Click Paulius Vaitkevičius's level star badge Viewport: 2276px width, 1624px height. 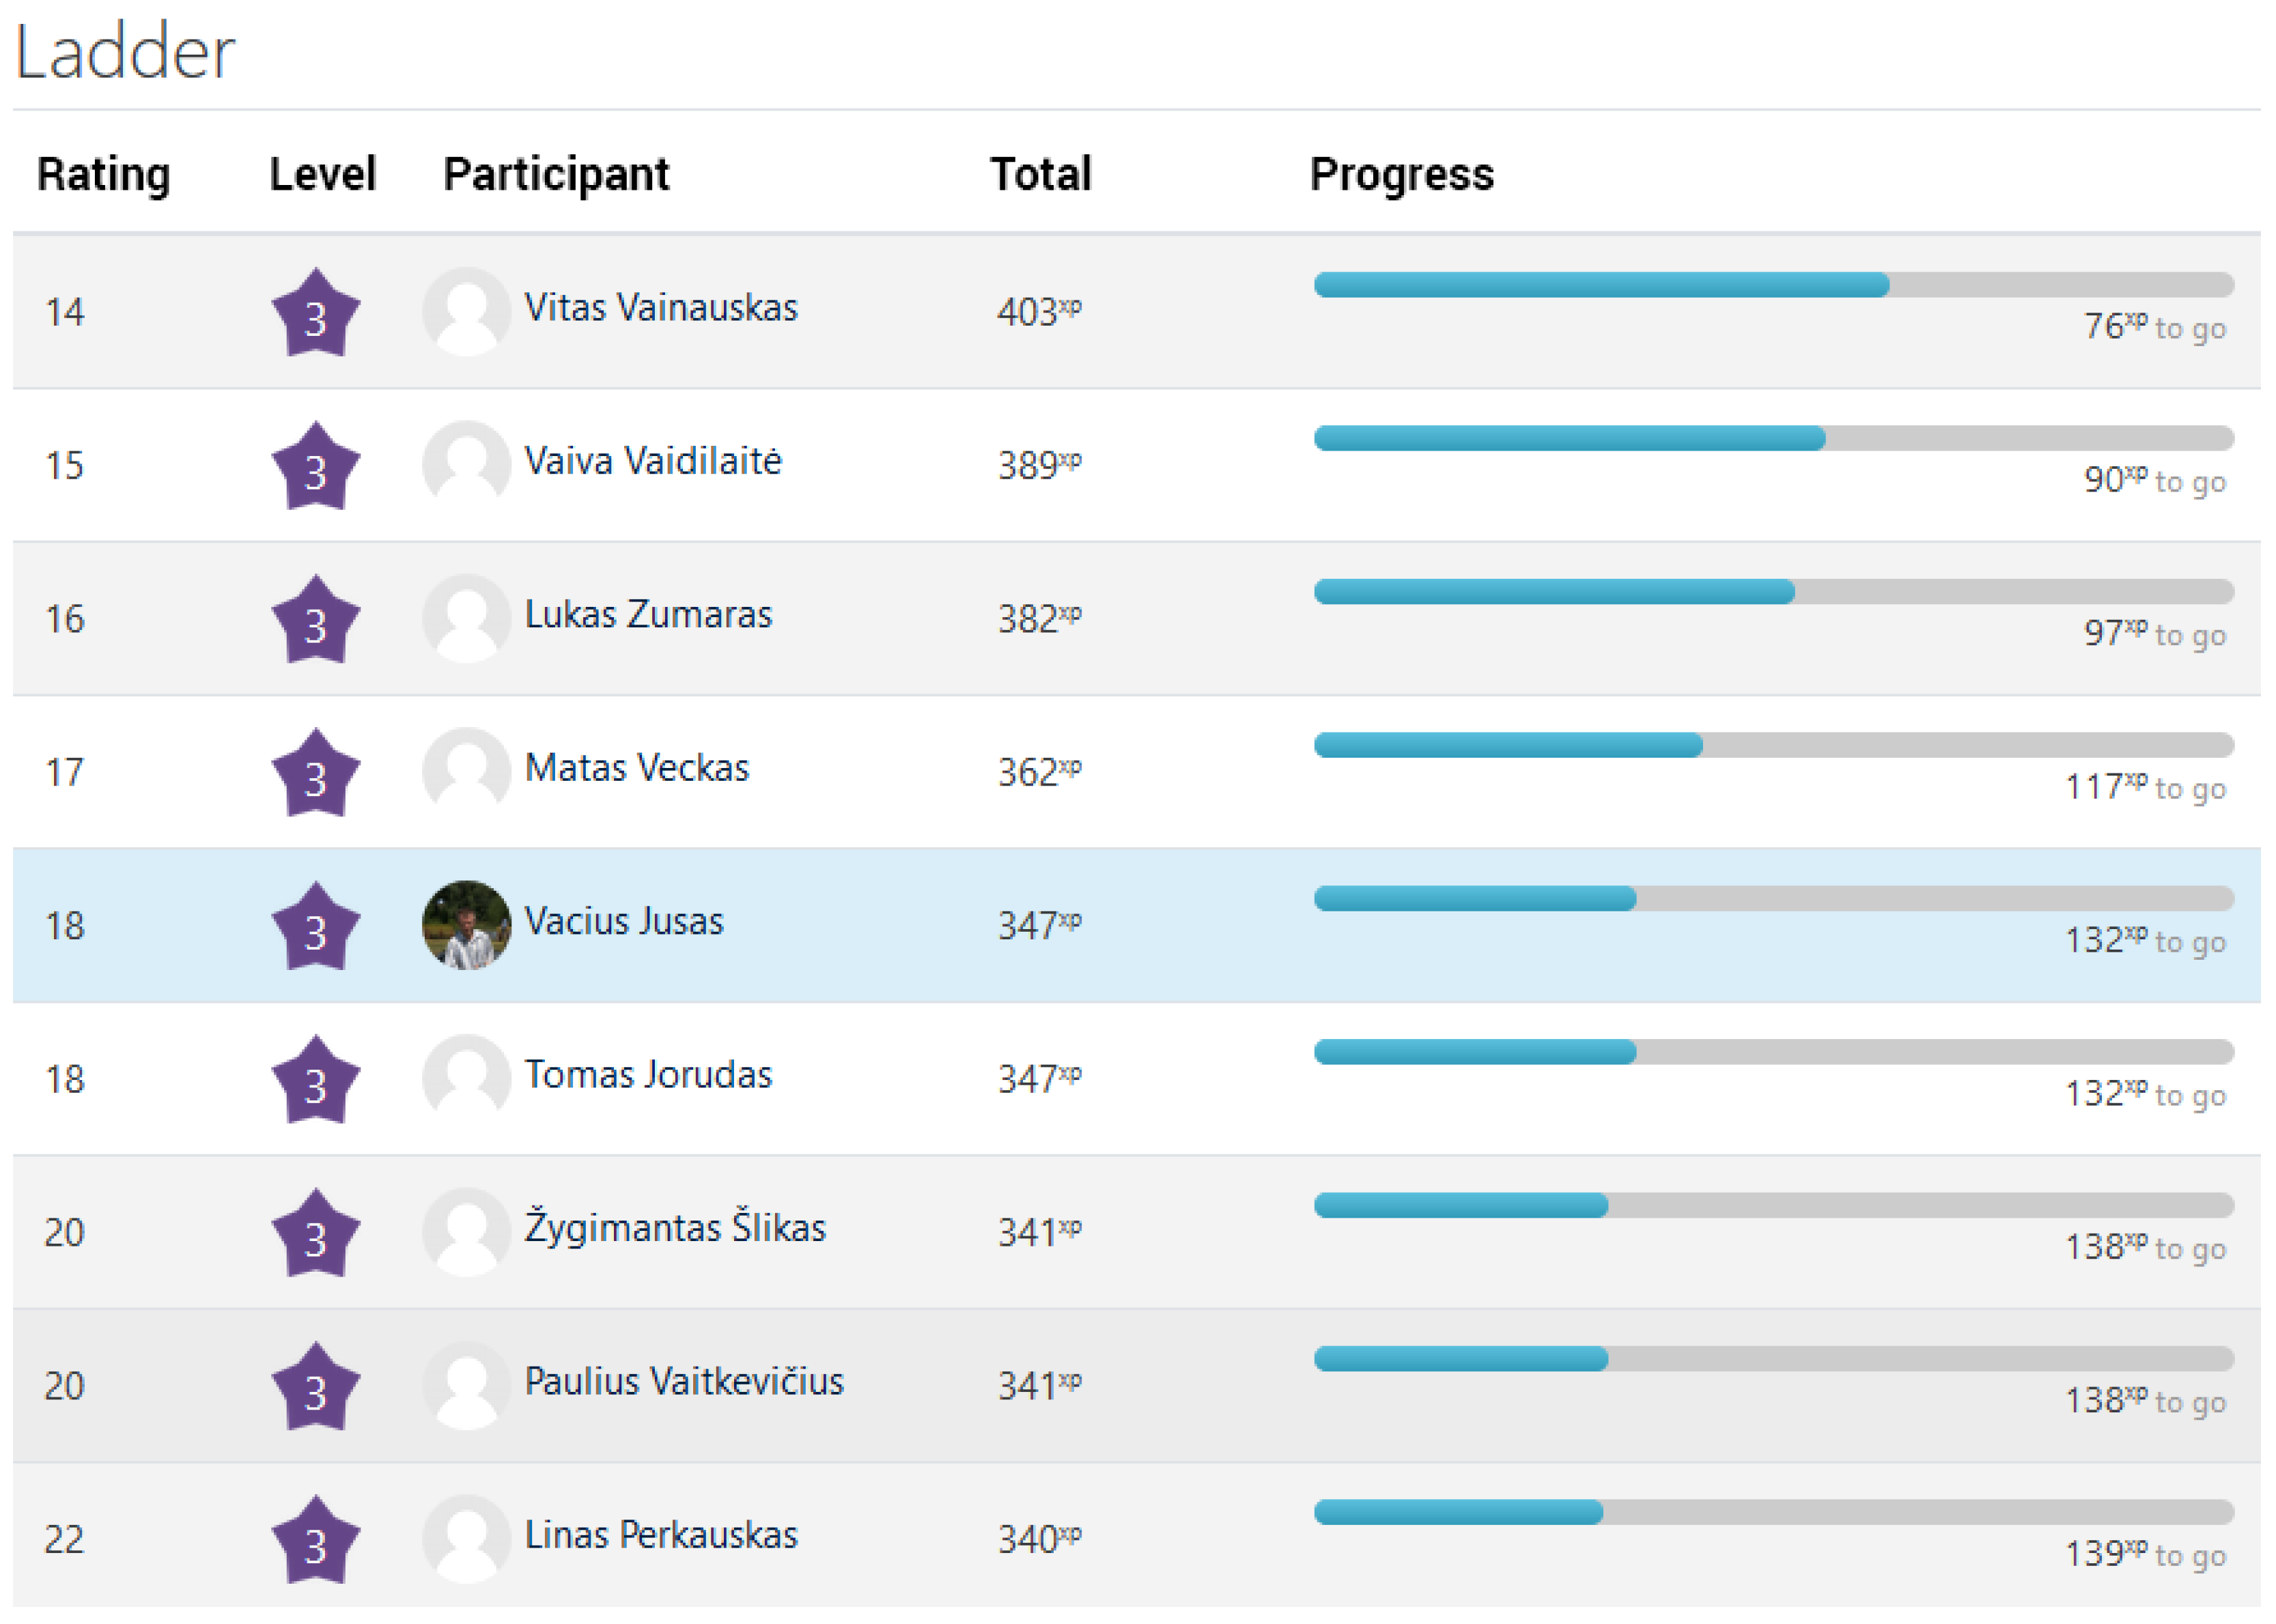[315, 1388]
